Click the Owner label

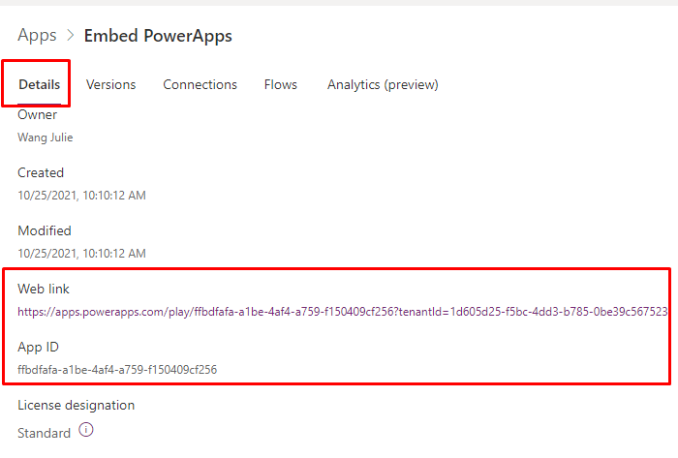(37, 115)
